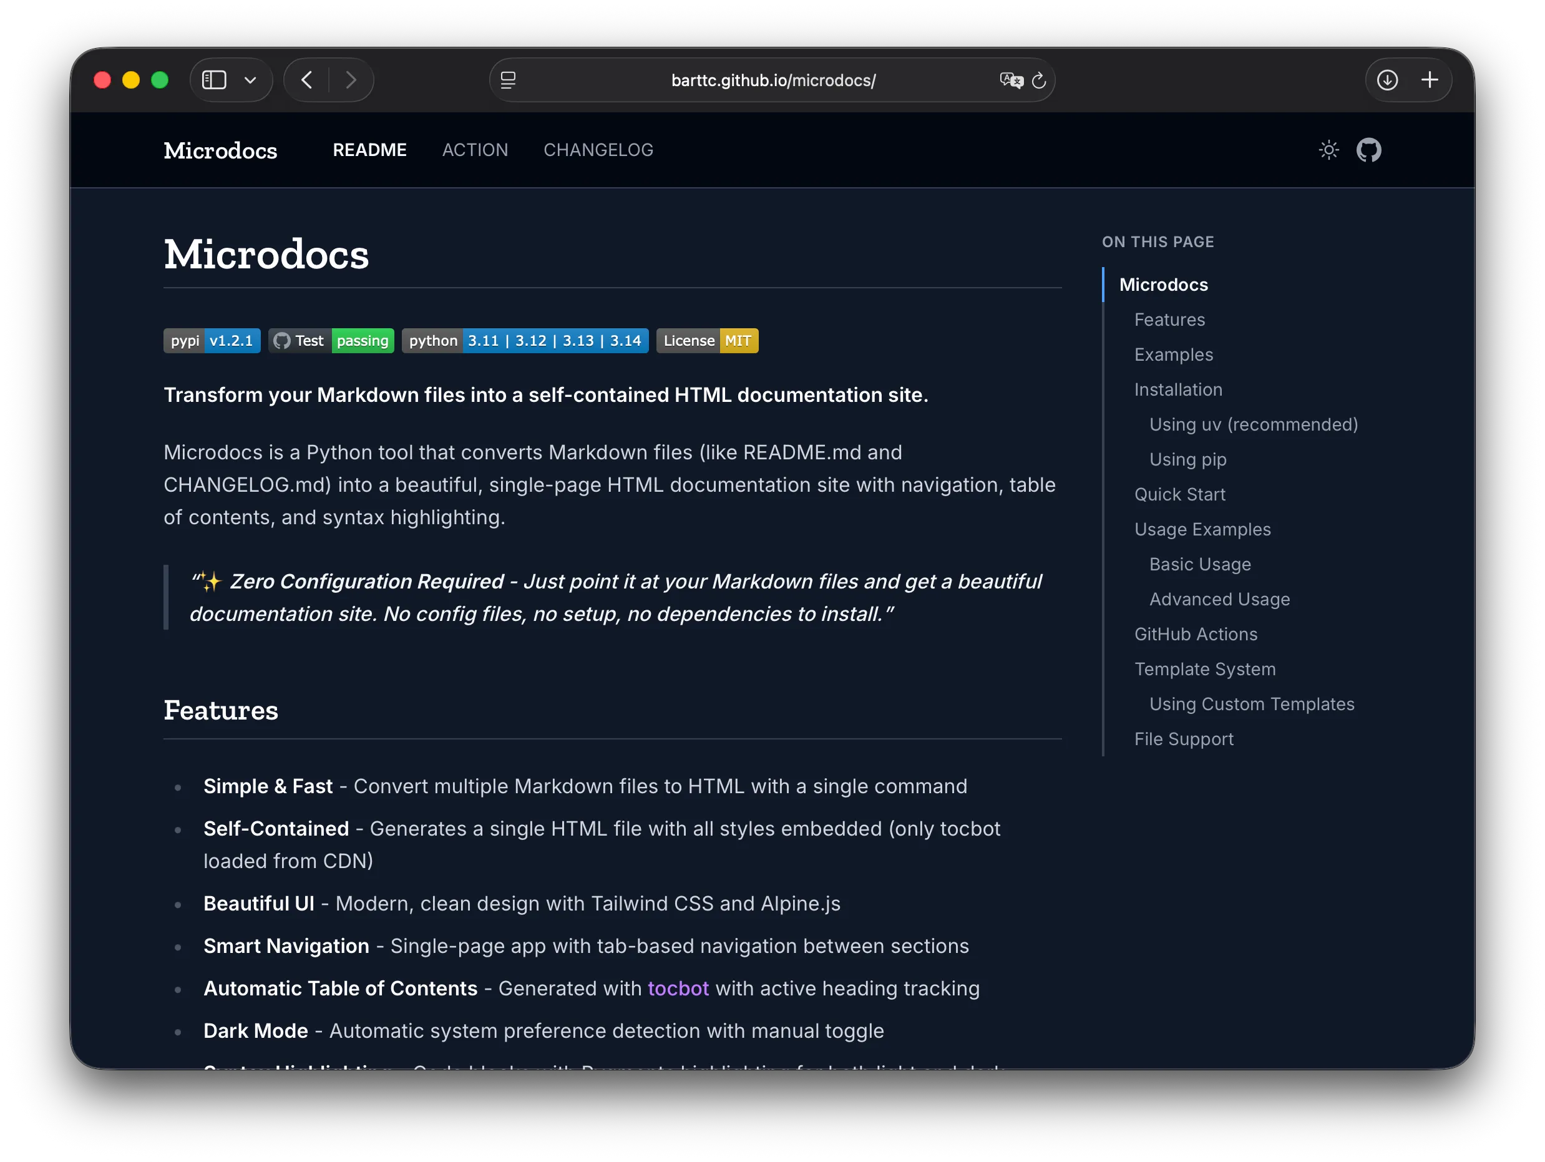Toggle the browser sidebar
The height and width of the screenshot is (1162, 1545).
[215, 80]
